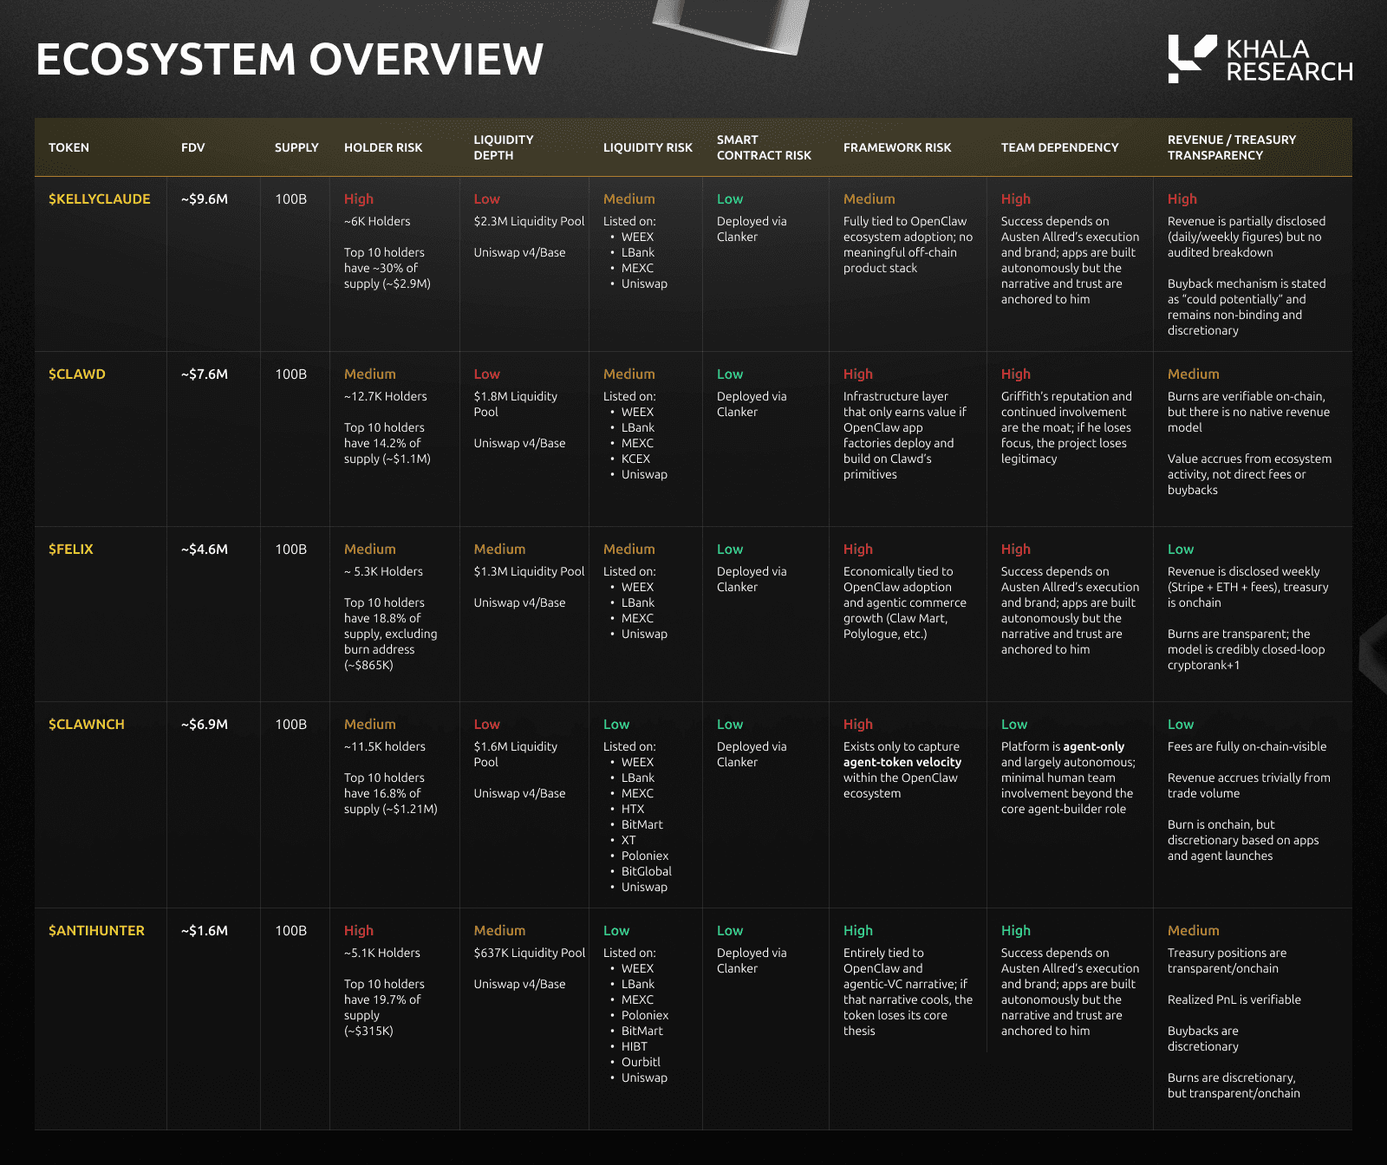Click the KHALA RESEARCH brand text
Viewport: 1387px width, 1165px height.
(x=1289, y=61)
